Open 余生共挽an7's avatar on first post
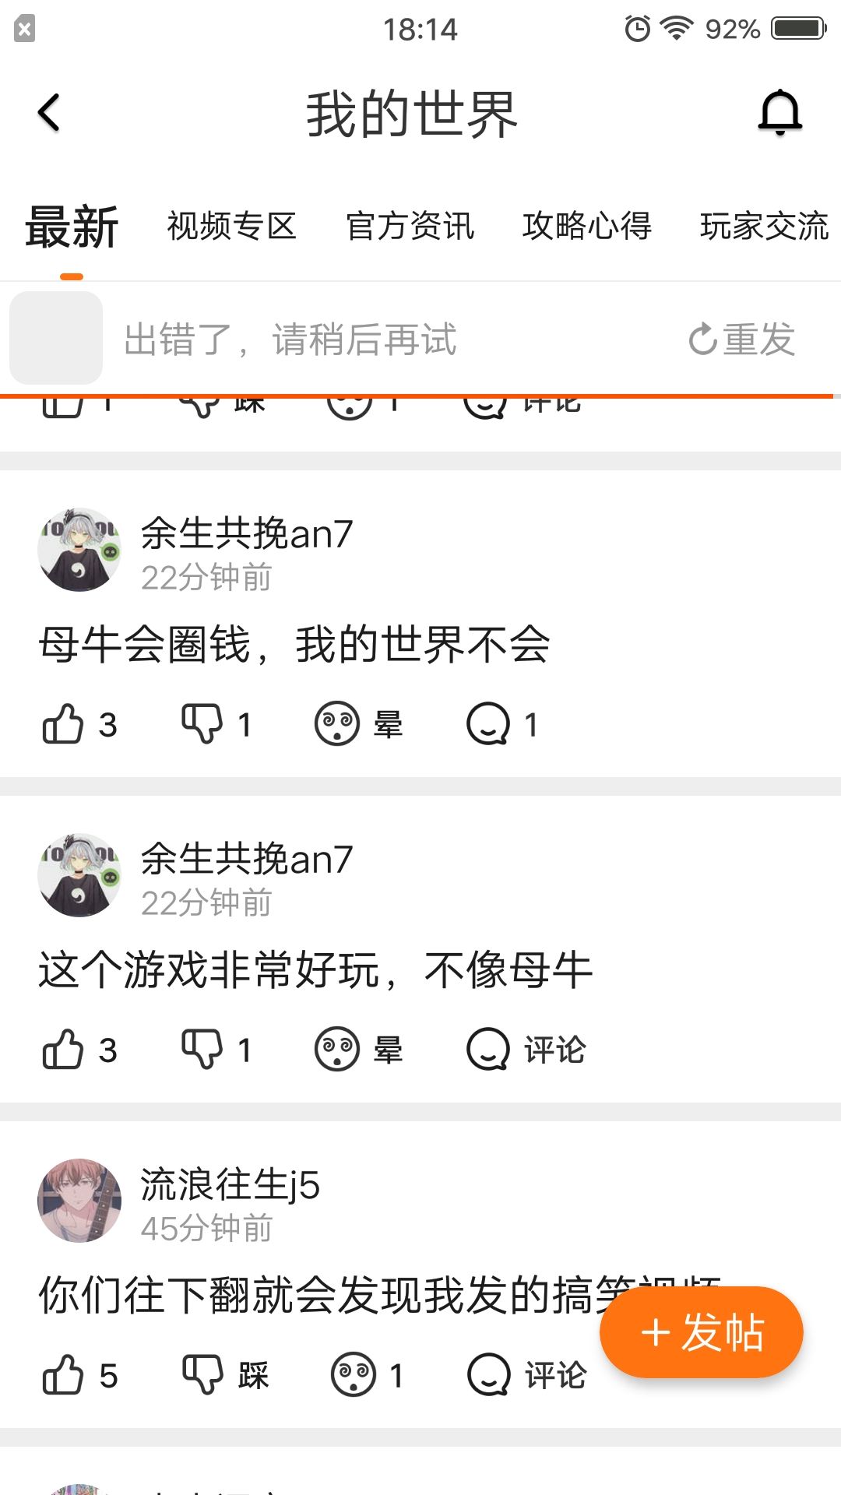Viewport: 841px width, 1495px height. point(79,550)
